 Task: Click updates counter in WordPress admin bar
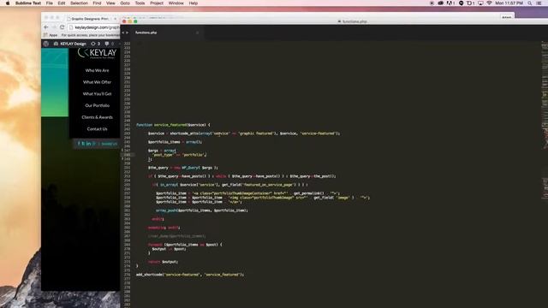point(96,44)
